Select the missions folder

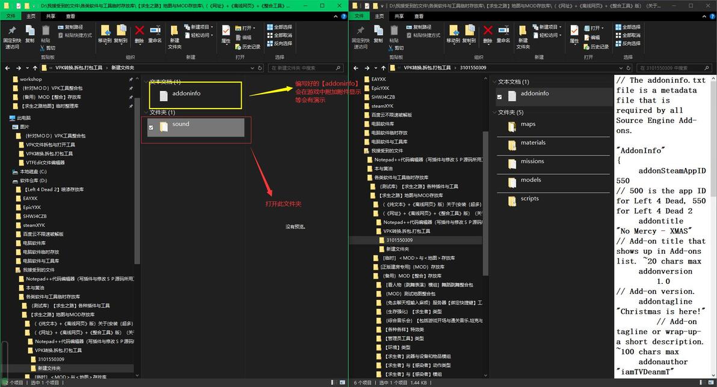pos(553,163)
